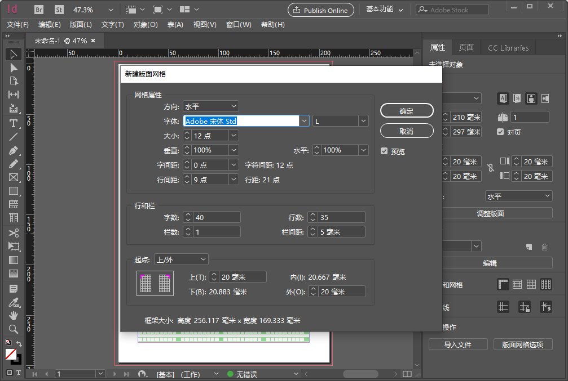Confirm the dialog with the 确定 button
This screenshot has height=381, width=568.
[x=407, y=110]
